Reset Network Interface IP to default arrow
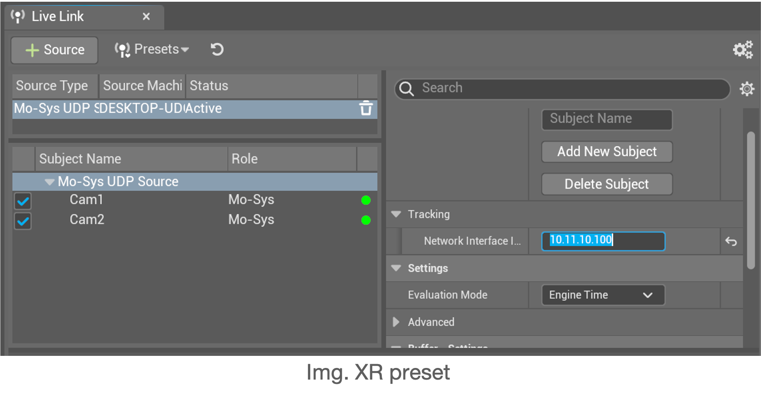This screenshot has height=399, width=761. coord(731,242)
